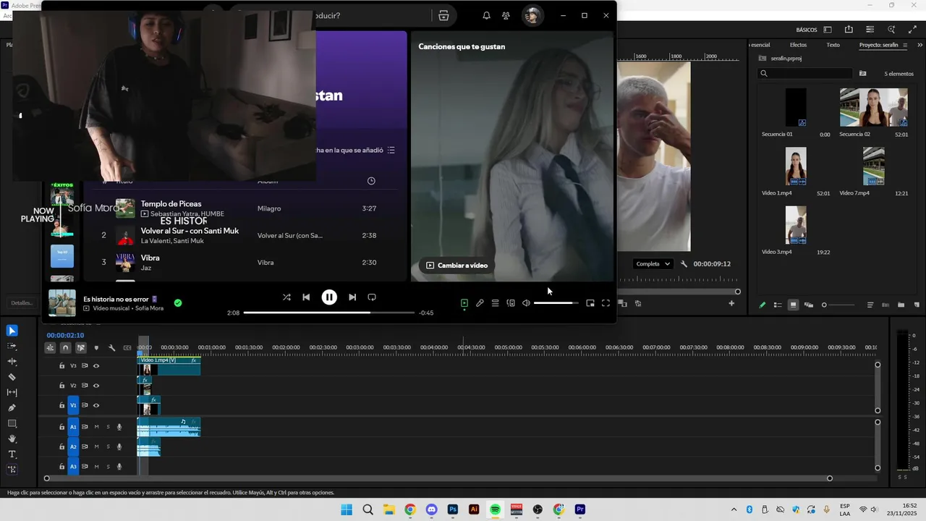Select the Type tool

point(12,454)
